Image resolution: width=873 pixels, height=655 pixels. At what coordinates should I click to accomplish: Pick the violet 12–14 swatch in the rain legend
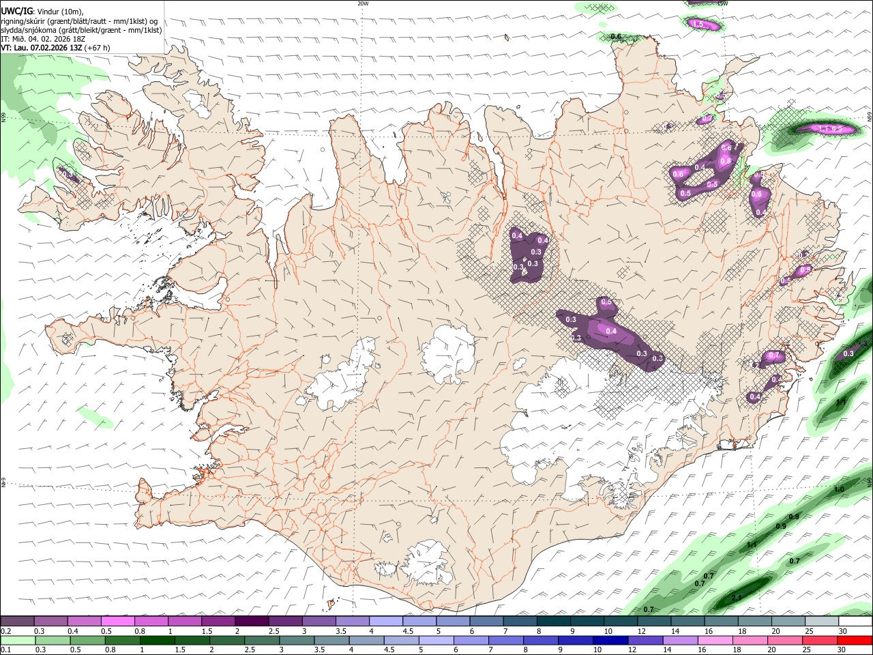coord(645,640)
